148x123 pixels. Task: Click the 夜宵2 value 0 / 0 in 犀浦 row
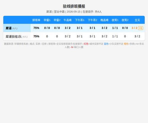(x=125, y=28)
